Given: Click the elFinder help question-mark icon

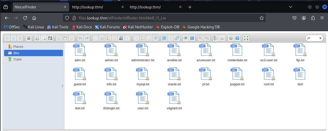Looking at the screenshot, I should point(237,38).
